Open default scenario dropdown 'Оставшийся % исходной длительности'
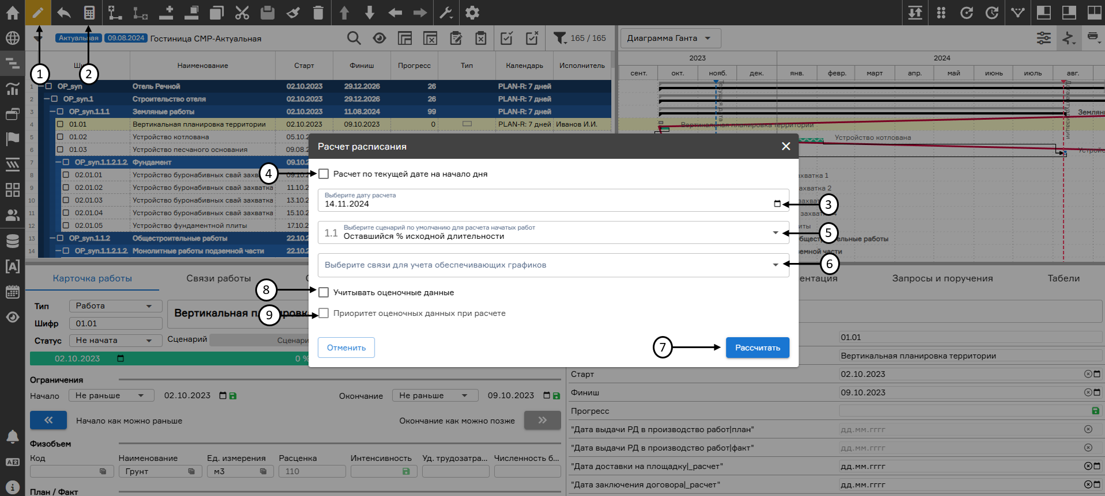Screen dimensions: 1105x496 [553, 232]
